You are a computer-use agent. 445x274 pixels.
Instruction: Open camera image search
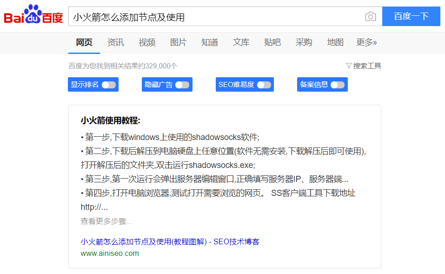[370, 17]
